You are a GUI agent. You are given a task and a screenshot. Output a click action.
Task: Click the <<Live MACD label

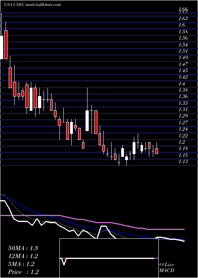(x=167, y=268)
